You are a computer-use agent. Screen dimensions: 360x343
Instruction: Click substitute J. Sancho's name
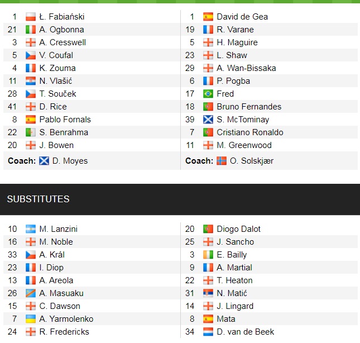[x=235, y=242]
